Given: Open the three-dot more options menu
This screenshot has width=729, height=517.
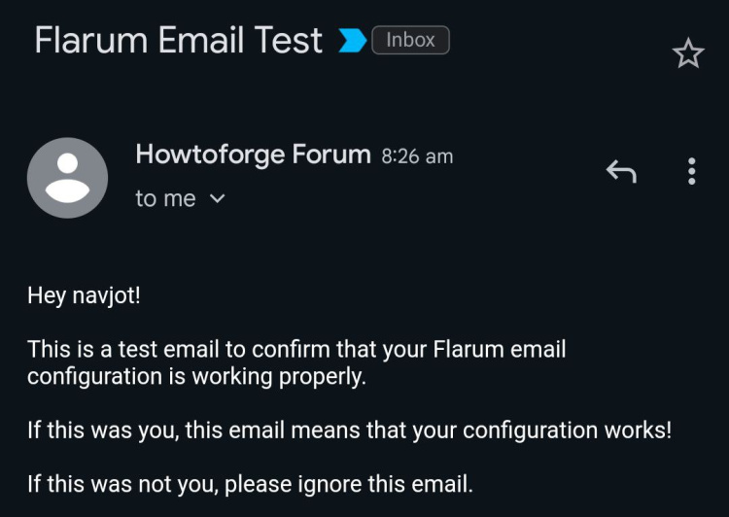Looking at the screenshot, I should [x=691, y=172].
